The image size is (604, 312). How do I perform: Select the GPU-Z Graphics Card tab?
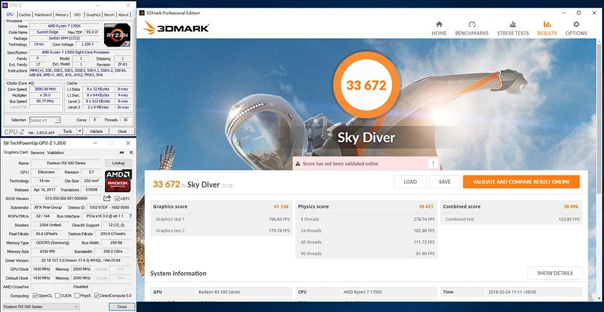click(16, 152)
